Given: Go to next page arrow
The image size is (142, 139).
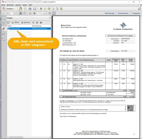Looking at the screenshot, I should coord(8,13).
